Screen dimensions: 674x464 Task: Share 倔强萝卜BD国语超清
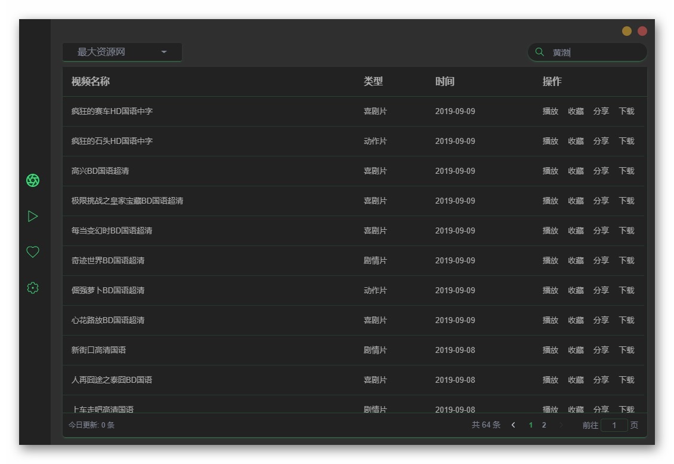[601, 291]
